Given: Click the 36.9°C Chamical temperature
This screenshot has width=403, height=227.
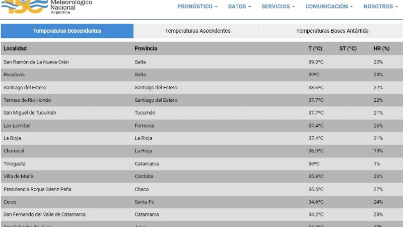Looking at the screenshot, I should click(316, 151).
